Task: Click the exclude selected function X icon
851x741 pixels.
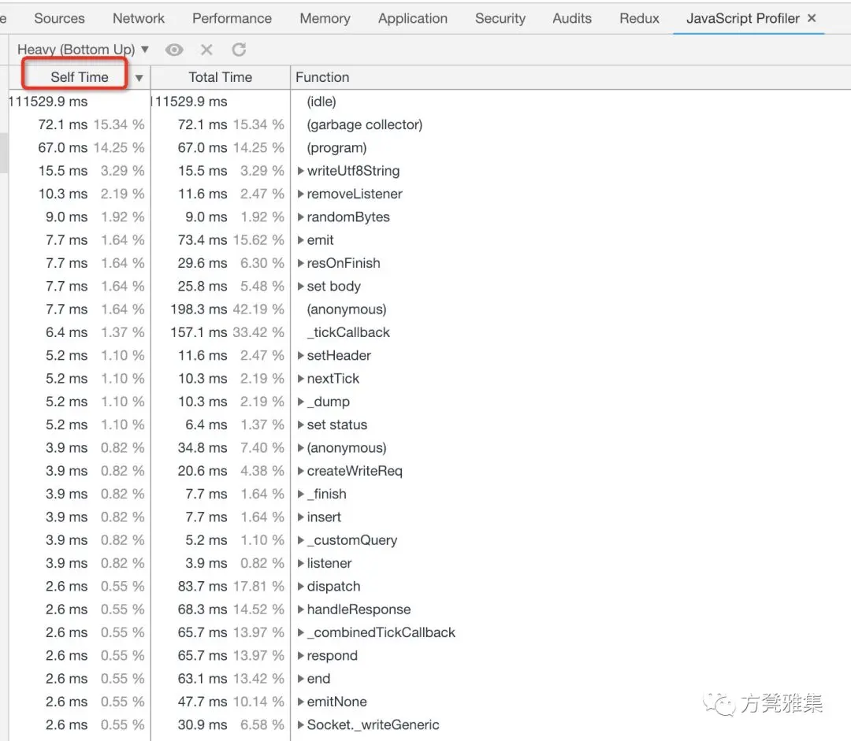Action: (206, 50)
